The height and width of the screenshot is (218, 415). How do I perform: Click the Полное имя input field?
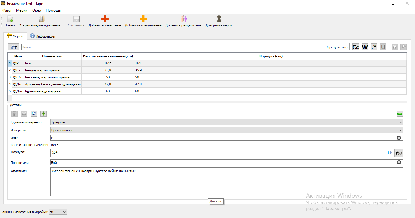click(x=227, y=162)
